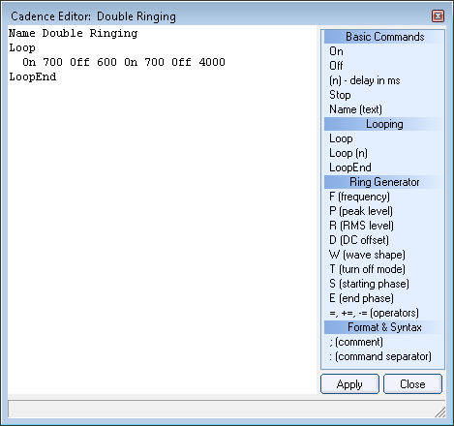Place cursor in the cadence script text area

[162, 210]
